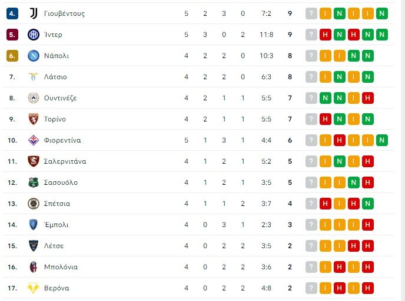405x301 pixels.
Task: Open the Σαλερνιτάνα team page link
Action: coord(65,161)
